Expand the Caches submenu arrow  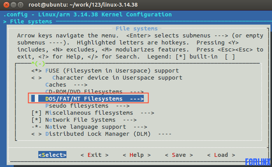[x=81, y=85]
